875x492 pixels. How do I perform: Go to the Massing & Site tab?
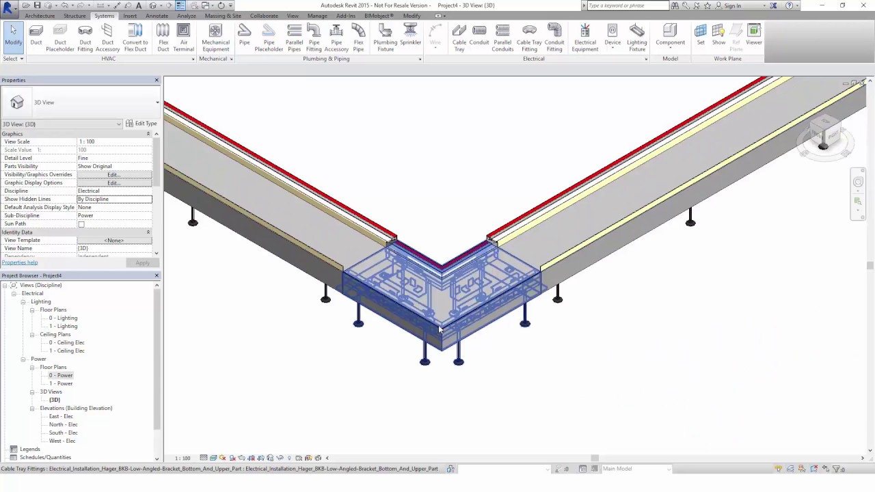click(x=223, y=16)
